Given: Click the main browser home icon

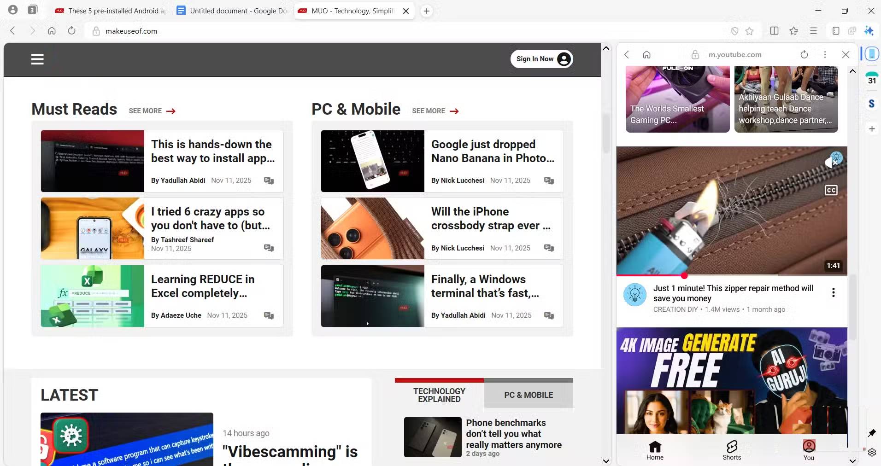Looking at the screenshot, I should pos(52,31).
